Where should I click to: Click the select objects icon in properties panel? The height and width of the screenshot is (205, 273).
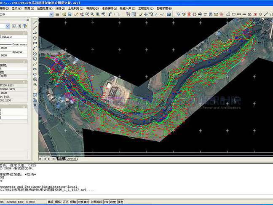(x=19, y=26)
